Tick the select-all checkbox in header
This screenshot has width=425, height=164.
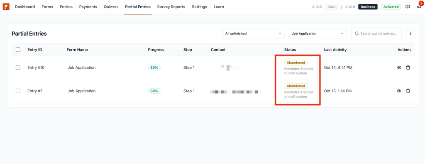[x=18, y=50]
